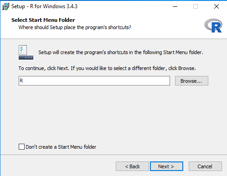Continue the installation with Next >
The height and width of the screenshot is (176, 227).
tap(166, 166)
